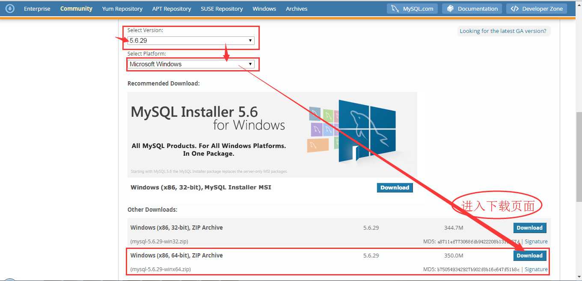Switch to APT Repository tab
Viewport: 582px width, 281px height.
click(172, 9)
